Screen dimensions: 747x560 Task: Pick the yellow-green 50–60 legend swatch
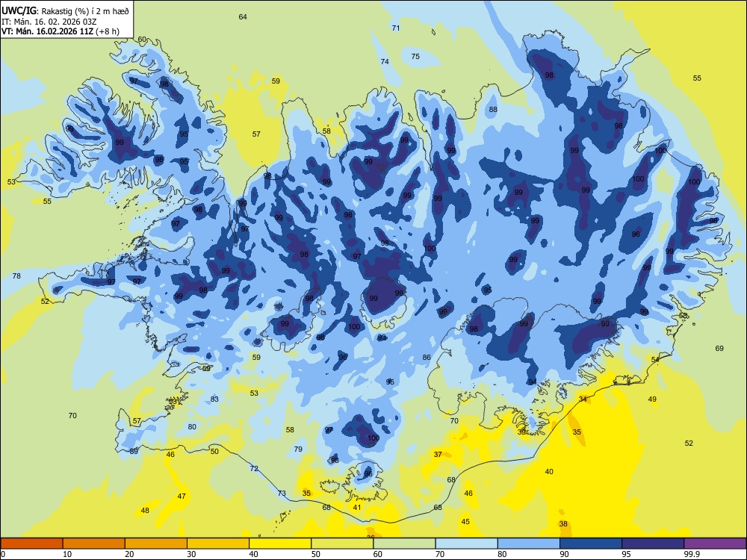[342, 544]
